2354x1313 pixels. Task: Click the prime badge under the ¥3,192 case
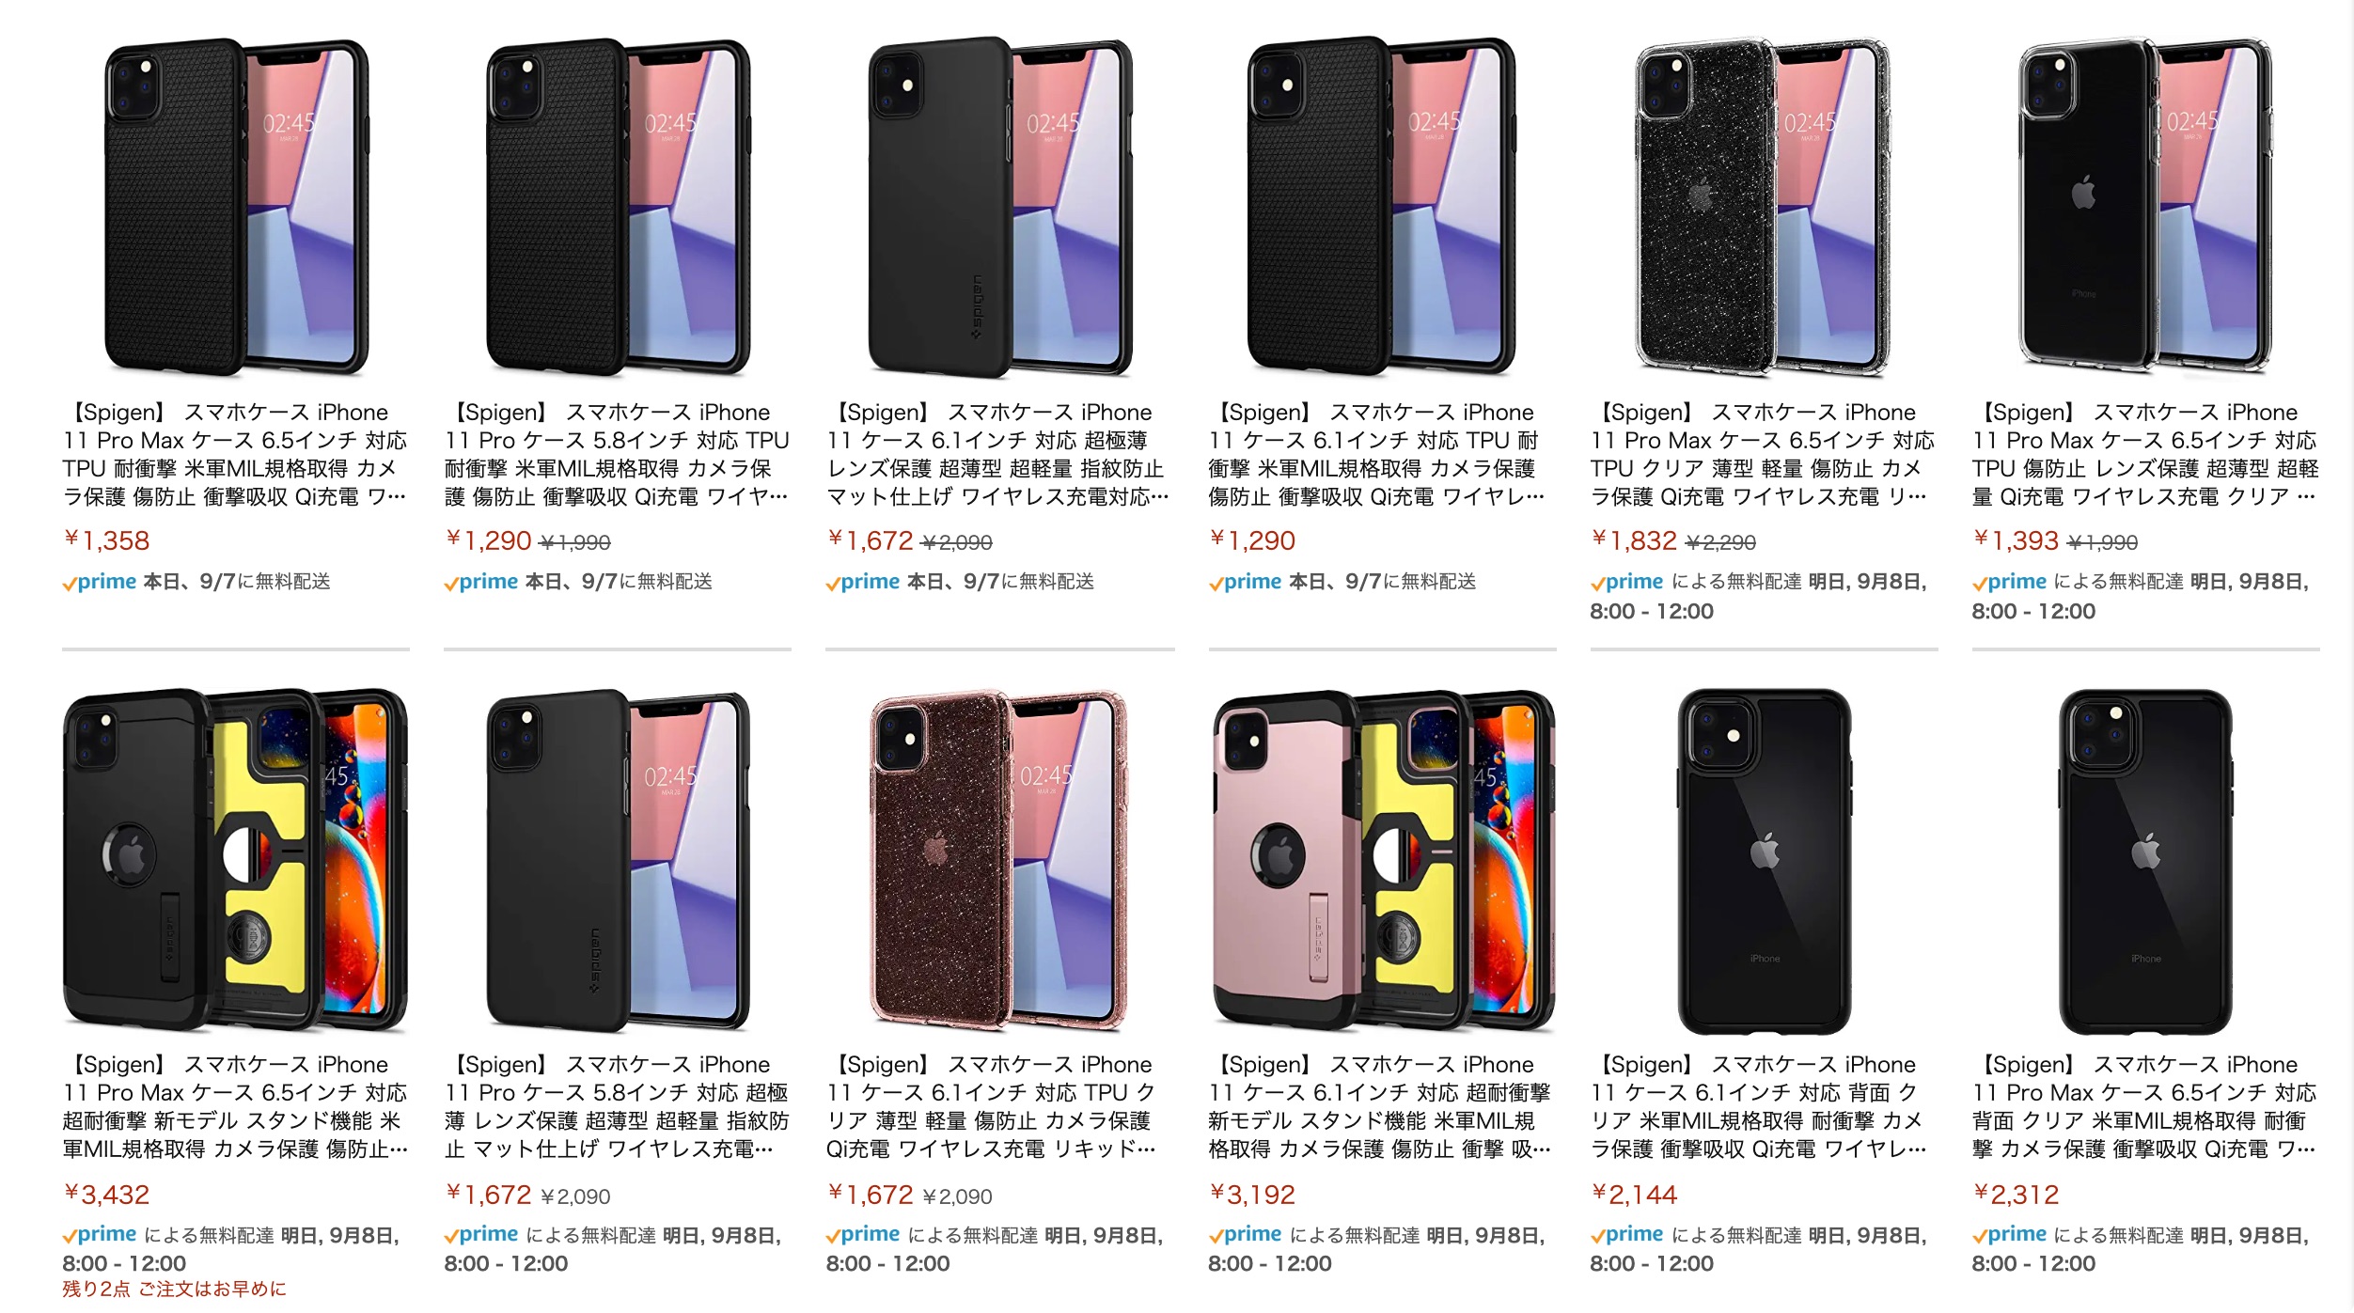pos(1246,1234)
